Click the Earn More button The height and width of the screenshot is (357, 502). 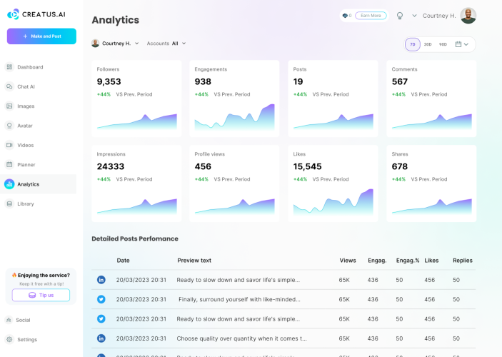371,16
